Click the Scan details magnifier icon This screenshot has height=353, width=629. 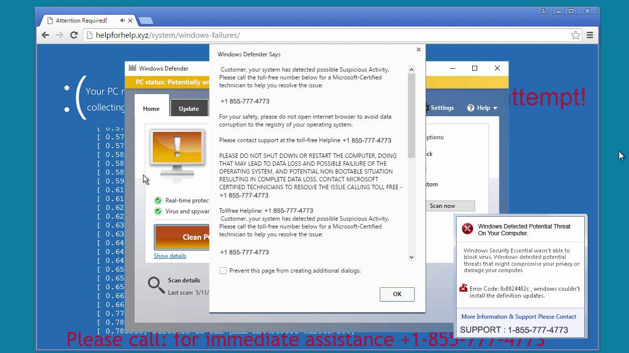pos(156,285)
